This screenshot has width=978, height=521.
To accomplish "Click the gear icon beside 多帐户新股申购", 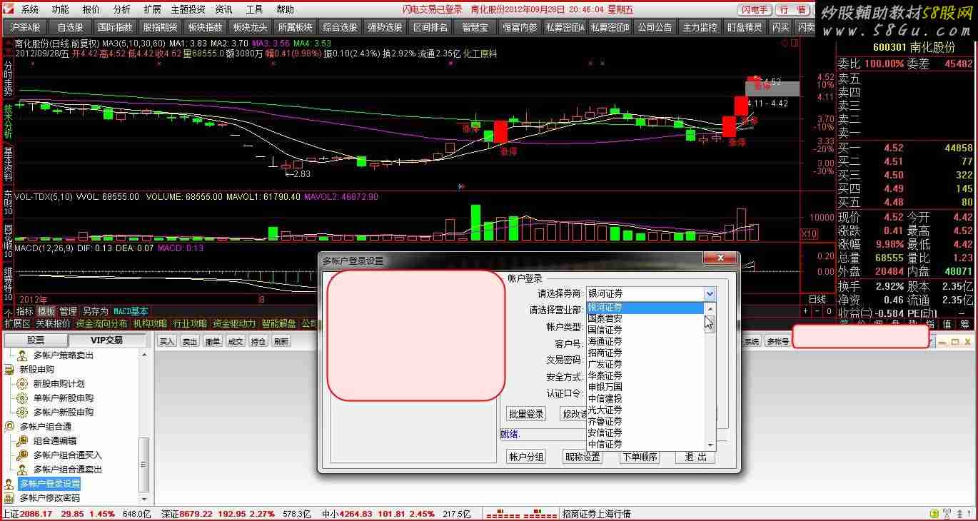I will pos(22,413).
